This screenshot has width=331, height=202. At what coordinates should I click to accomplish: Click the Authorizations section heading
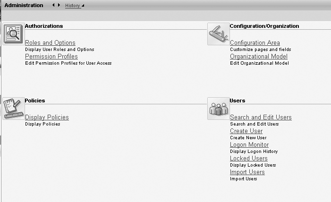[x=44, y=26]
